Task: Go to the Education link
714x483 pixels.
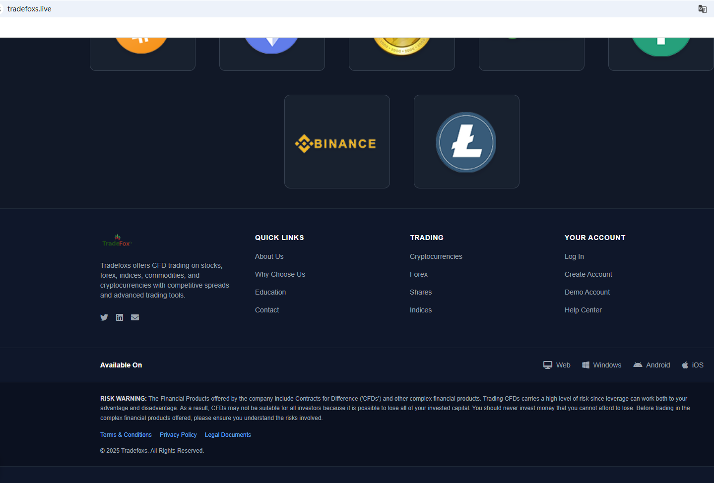Action: pyautogui.click(x=270, y=292)
